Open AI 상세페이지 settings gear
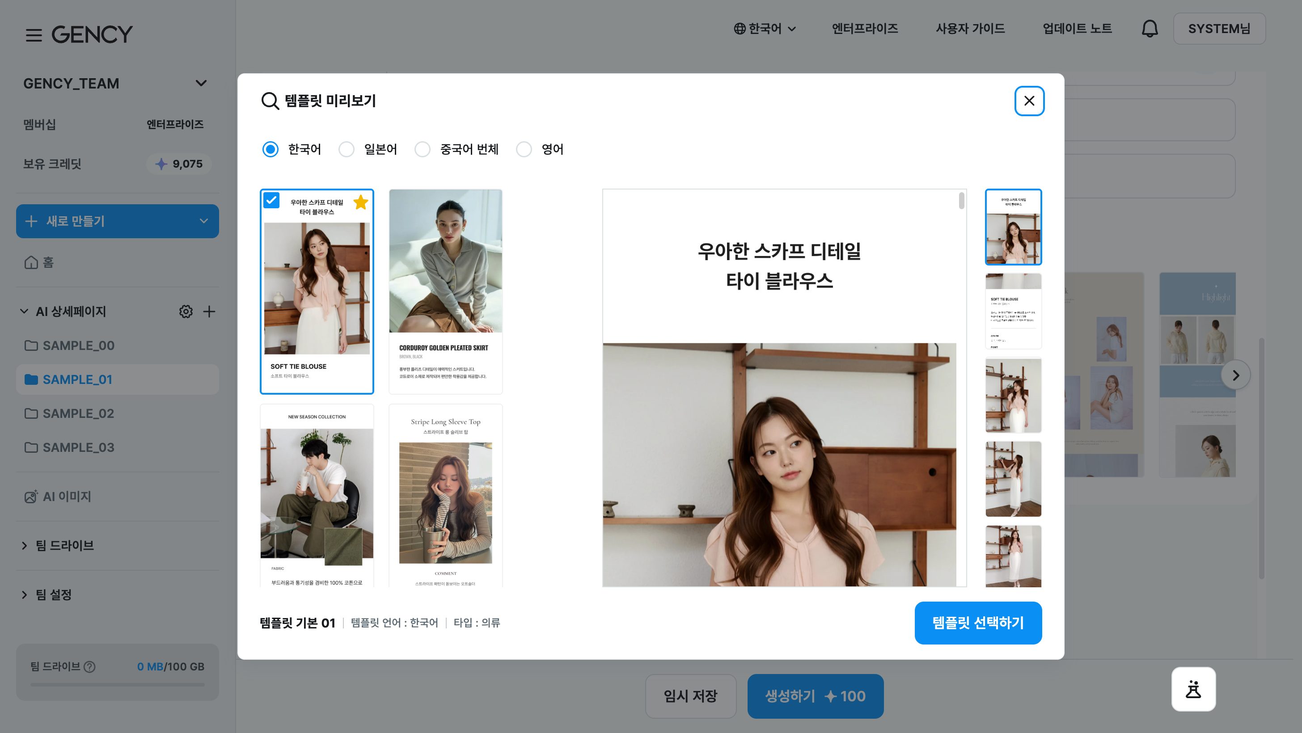The width and height of the screenshot is (1302, 733). coord(186,311)
